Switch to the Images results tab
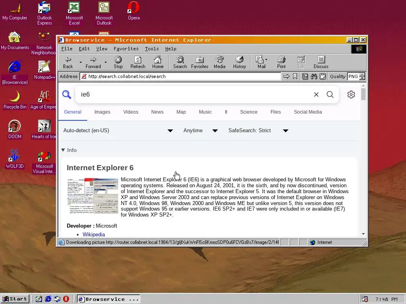 pos(102,112)
